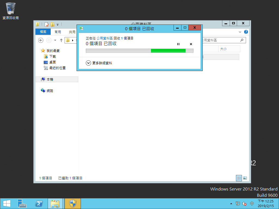Click progress dialog title bar icon
The width and height of the screenshot is (279, 209).
(x=81, y=28)
